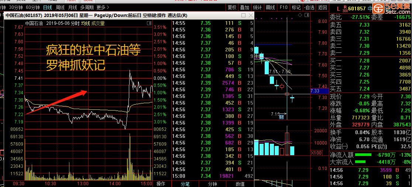The width and height of the screenshot is (412, 187).
Task: Click the 复权 adjustment button
Action: click(x=232, y=7)
